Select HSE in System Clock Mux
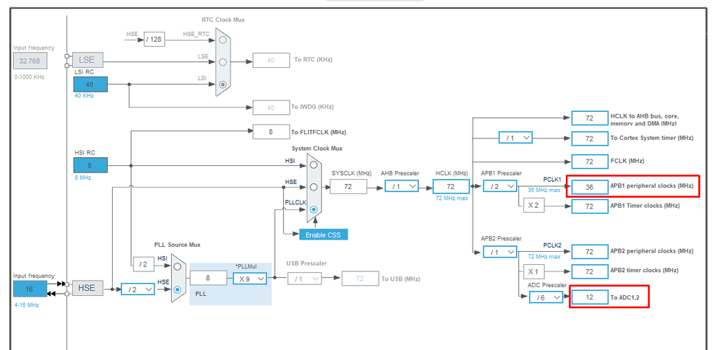 [x=314, y=187]
